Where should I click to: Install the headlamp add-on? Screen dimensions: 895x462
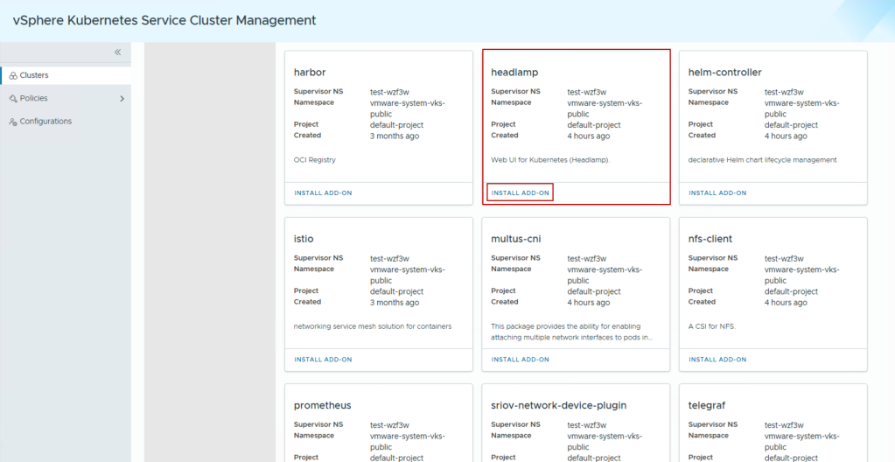520,193
